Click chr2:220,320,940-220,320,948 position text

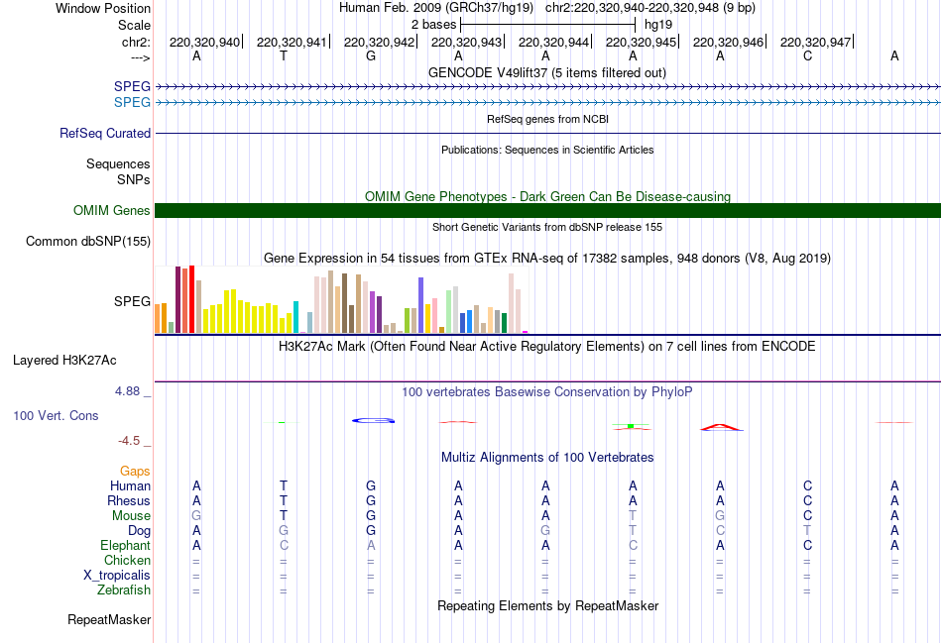[x=650, y=8]
